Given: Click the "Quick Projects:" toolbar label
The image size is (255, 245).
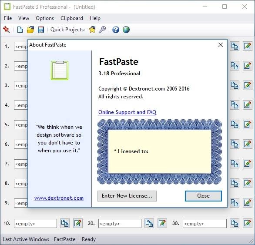Looking at the screenshot, I should tap(67, 30).
